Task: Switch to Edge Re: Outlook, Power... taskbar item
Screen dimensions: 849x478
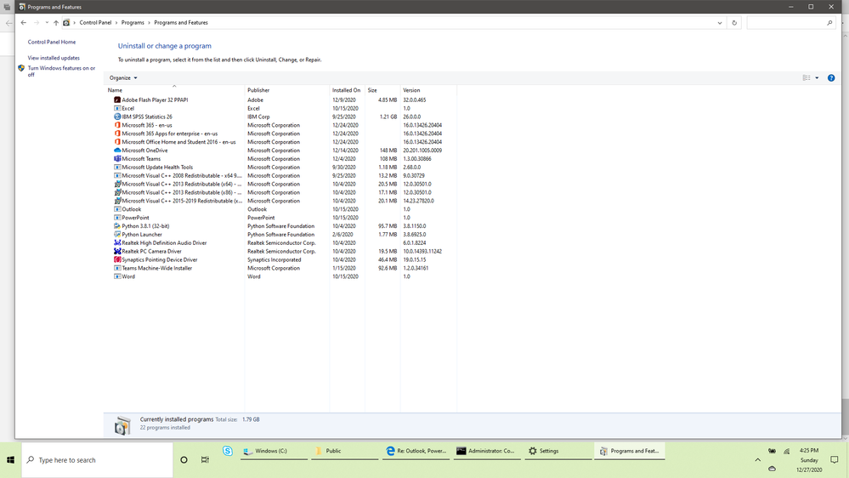Action: pos(416,451)
